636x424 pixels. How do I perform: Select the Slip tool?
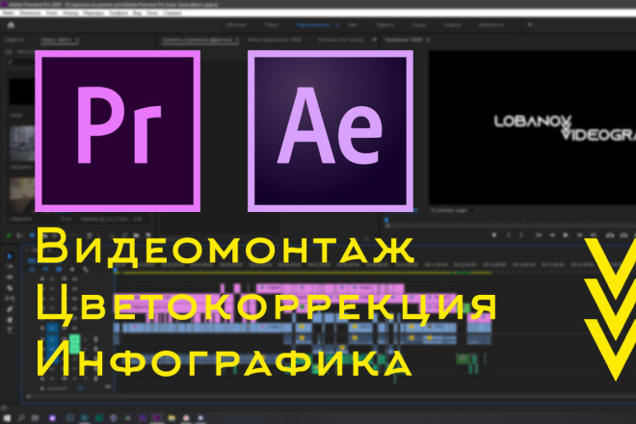10,299
